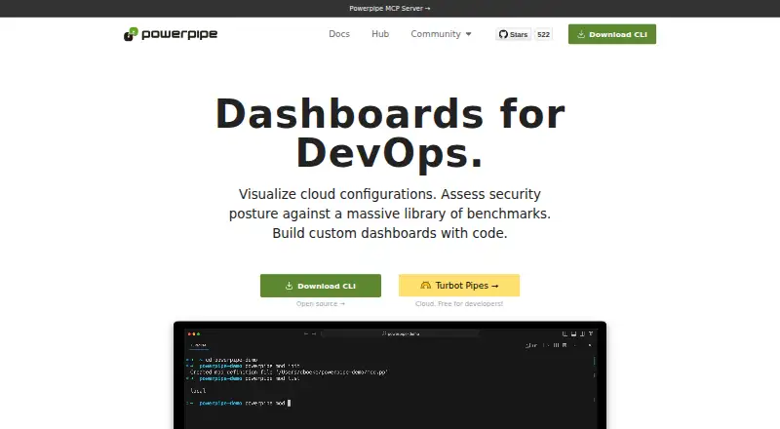Viewport: 780px width, 429px height.
Task: Open the Docs page
Action: tap(339, 34)
